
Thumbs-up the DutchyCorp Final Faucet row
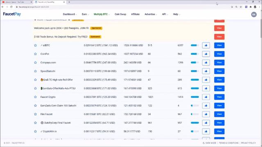(206, 122)
